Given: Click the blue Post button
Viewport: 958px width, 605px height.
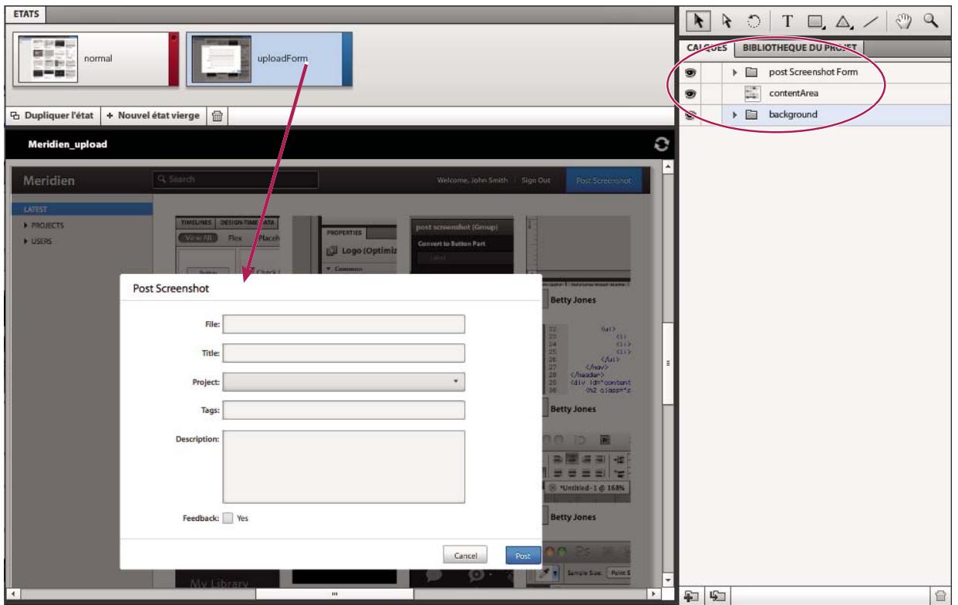Looking at the screenshot, I should click(522, 555).
